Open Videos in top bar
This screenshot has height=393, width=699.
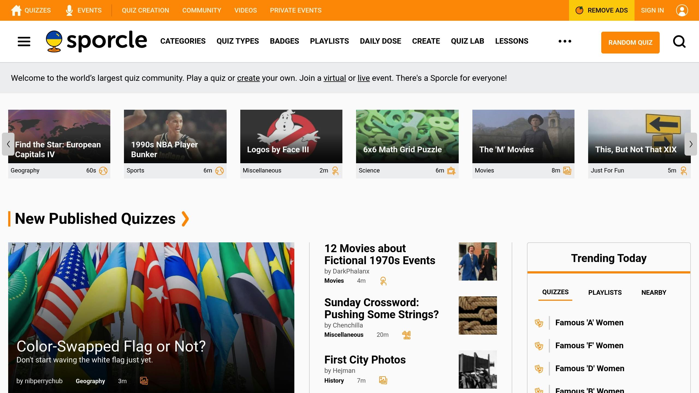[245, 10]
